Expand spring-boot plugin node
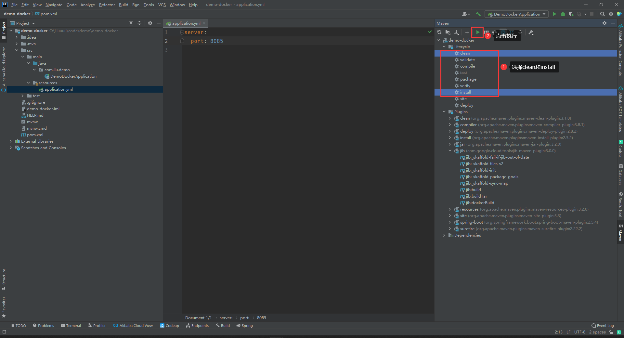 (450, 222)
